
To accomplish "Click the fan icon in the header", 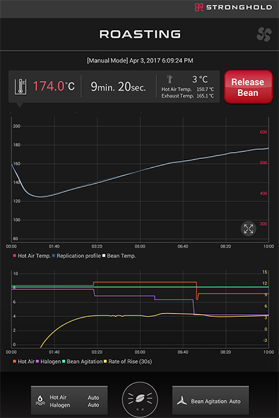I will pos(264,34).
